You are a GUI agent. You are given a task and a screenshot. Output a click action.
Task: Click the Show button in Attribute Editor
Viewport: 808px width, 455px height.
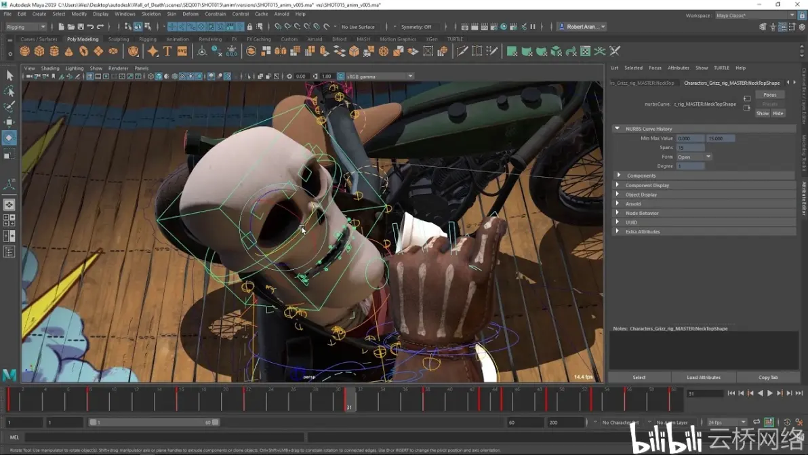(x=763, y=113)
